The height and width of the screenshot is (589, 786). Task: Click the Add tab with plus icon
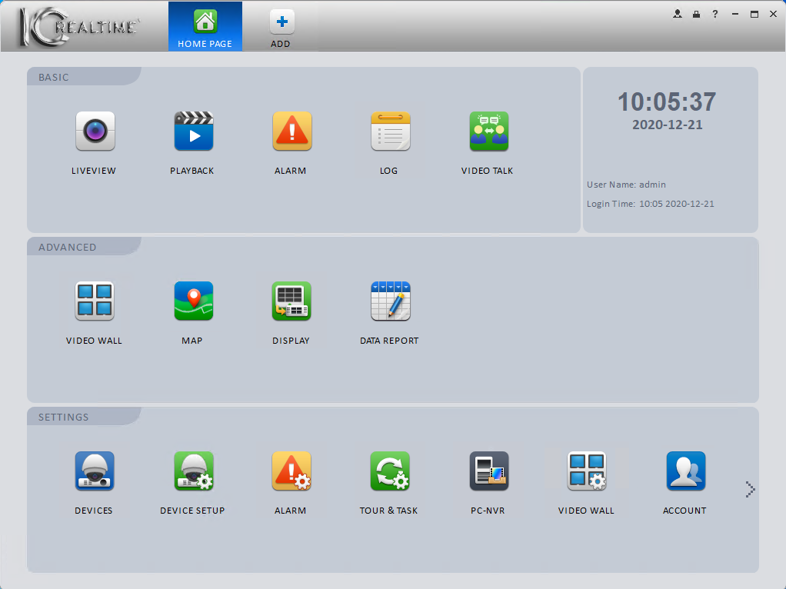point(281,28)
